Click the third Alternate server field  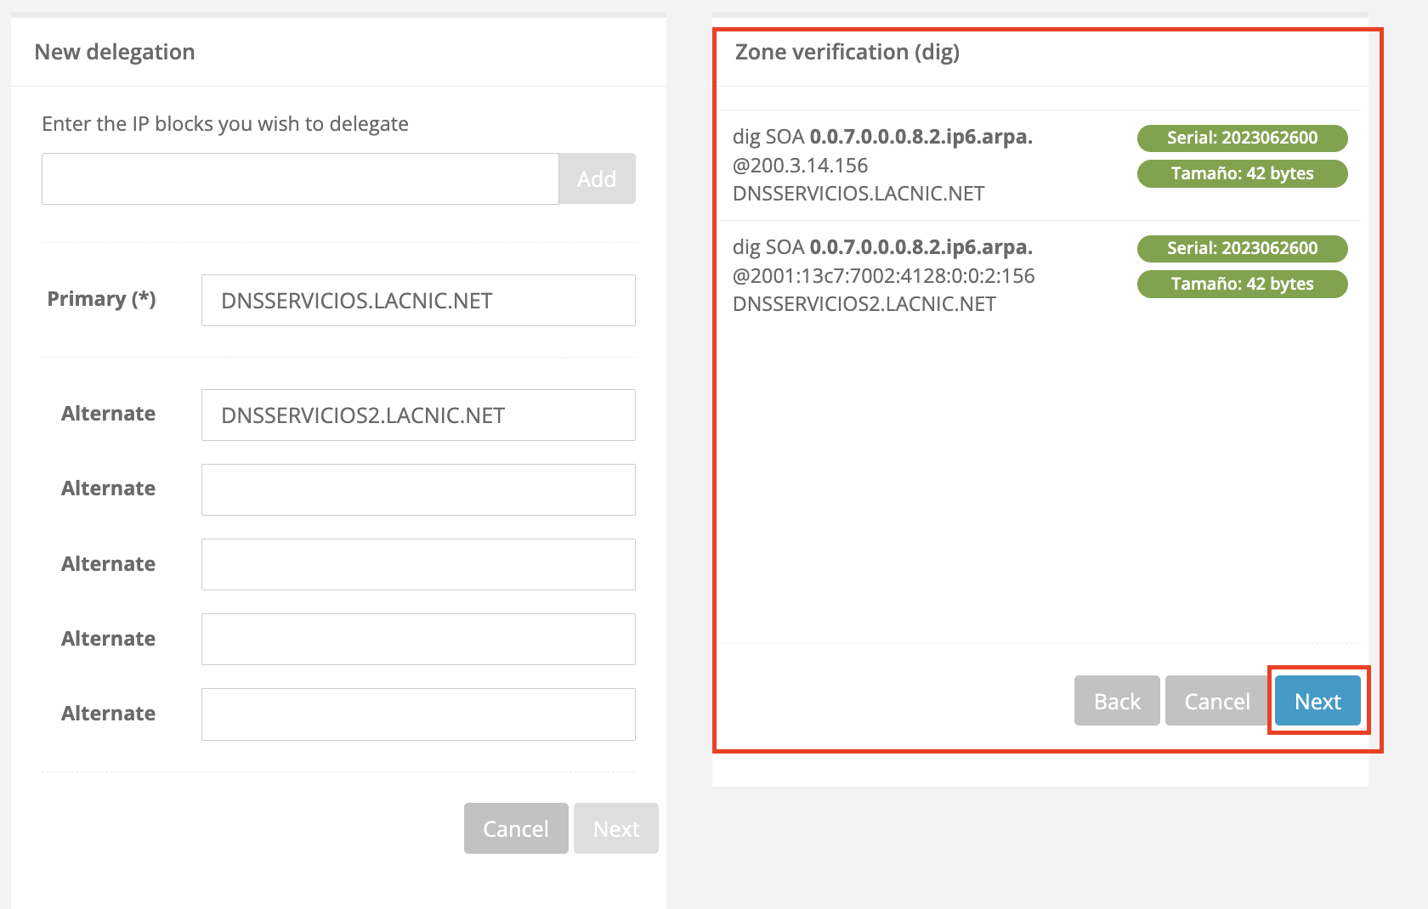418,564
